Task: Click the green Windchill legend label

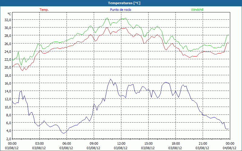Action: point(197,10)
